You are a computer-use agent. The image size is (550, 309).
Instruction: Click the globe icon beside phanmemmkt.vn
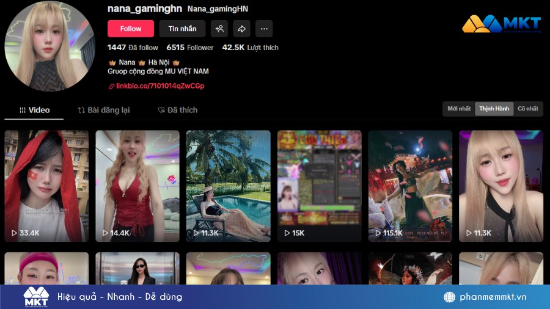tap(449, 297)
